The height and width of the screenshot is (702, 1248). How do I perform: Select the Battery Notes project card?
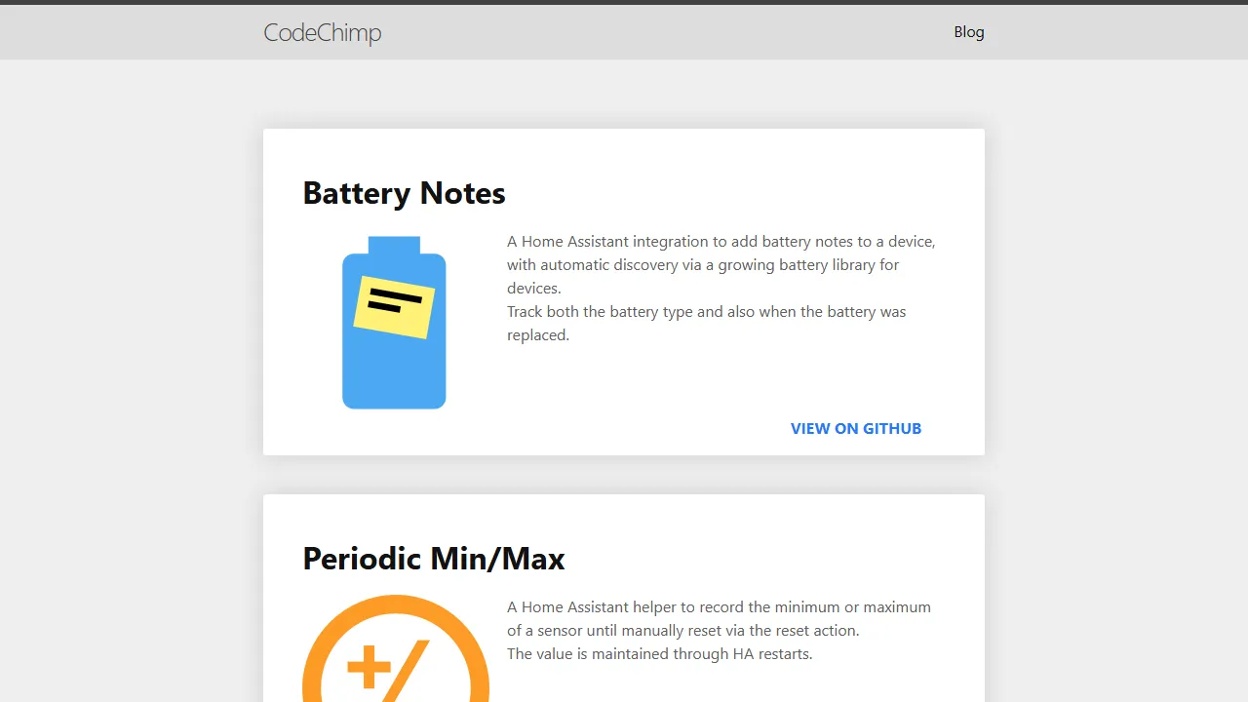[x=624, y=291]
